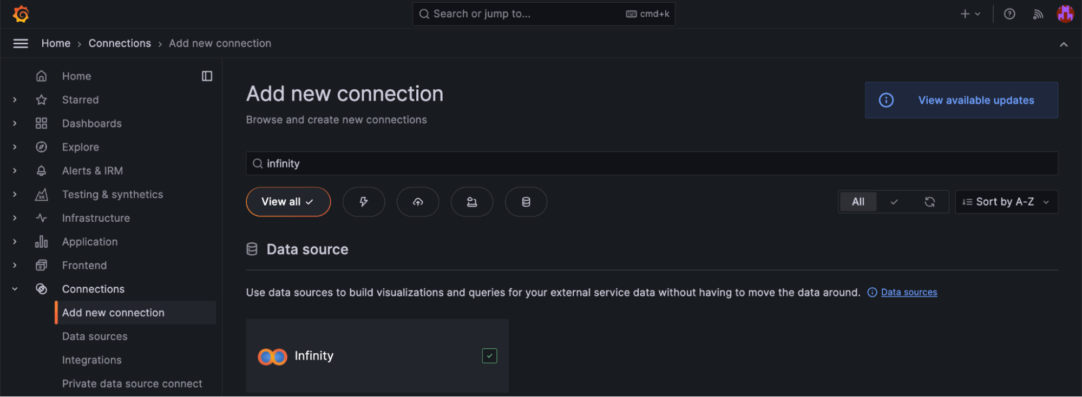Collapse the Connections section in sidebar
This screenshot has height=397, width=1082.
point(15,289)
